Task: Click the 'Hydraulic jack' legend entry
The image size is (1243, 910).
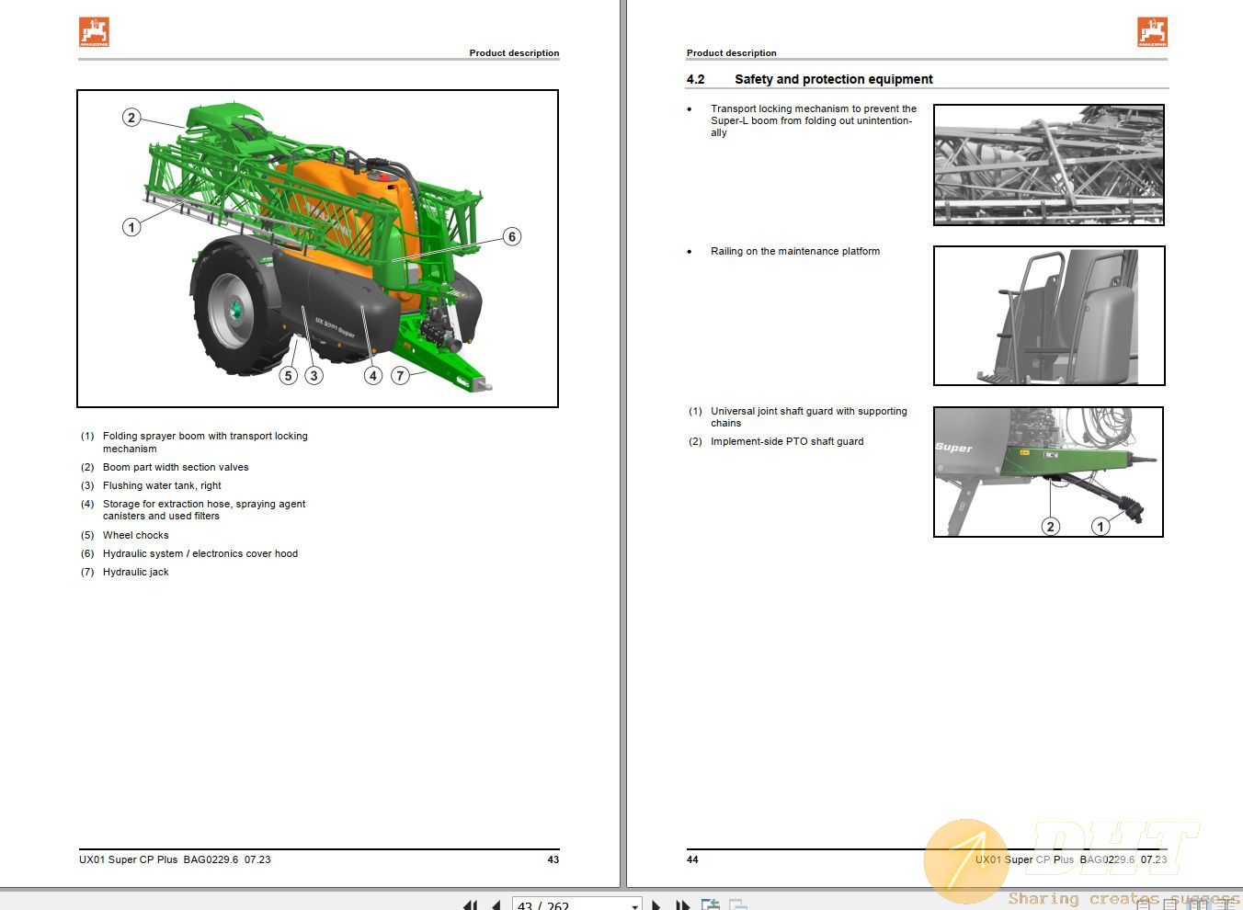Action: [x=136, y=572]
